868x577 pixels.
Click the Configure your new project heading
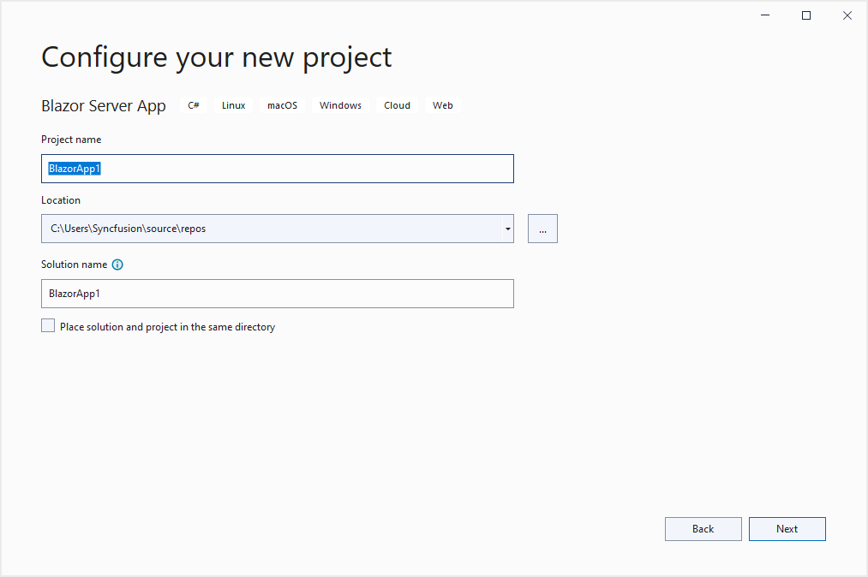click(x=216, y=57)
